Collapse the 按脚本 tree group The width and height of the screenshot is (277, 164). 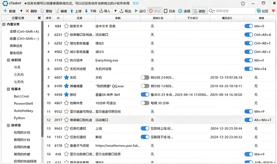(8, 89)
